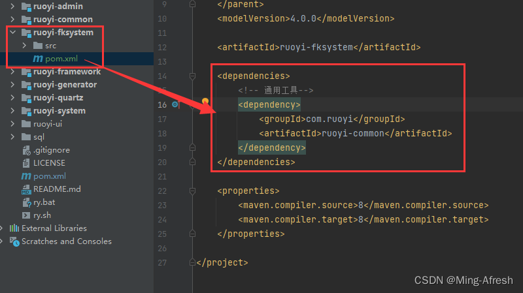523x293 pixels.
Task: Click the ry.sh shell script icon
Action: pyautogui.click(x=26, y=215)
